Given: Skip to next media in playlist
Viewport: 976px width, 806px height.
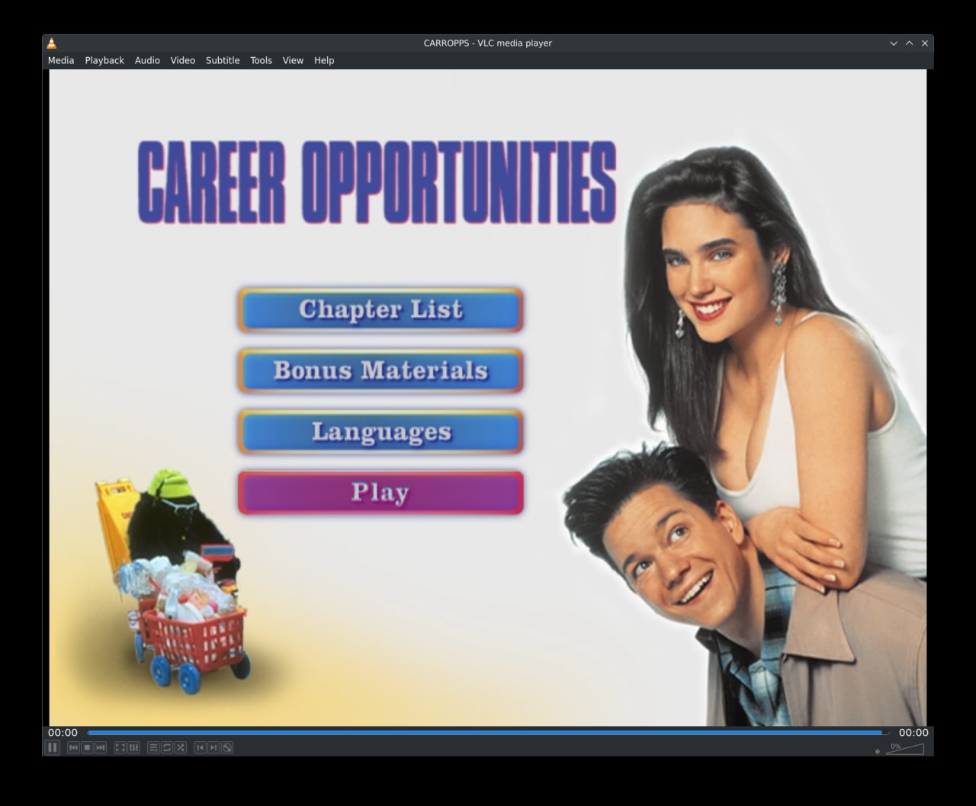Looking at the screenshot, I should pos(101,747).
